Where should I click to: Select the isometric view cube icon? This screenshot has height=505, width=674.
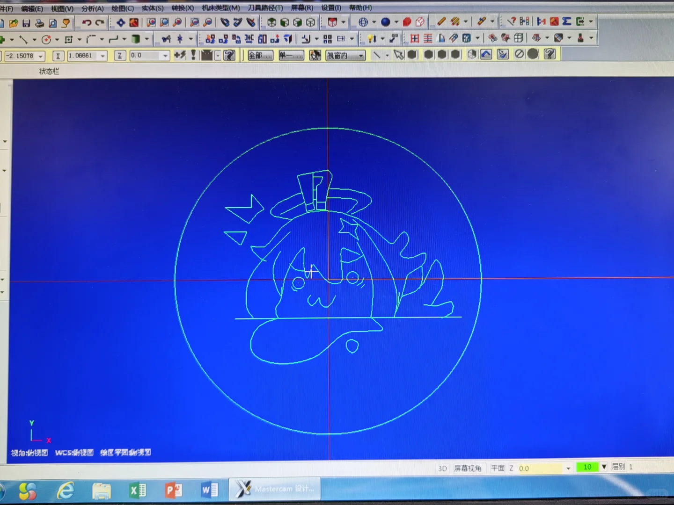click(x=271, y=22)
